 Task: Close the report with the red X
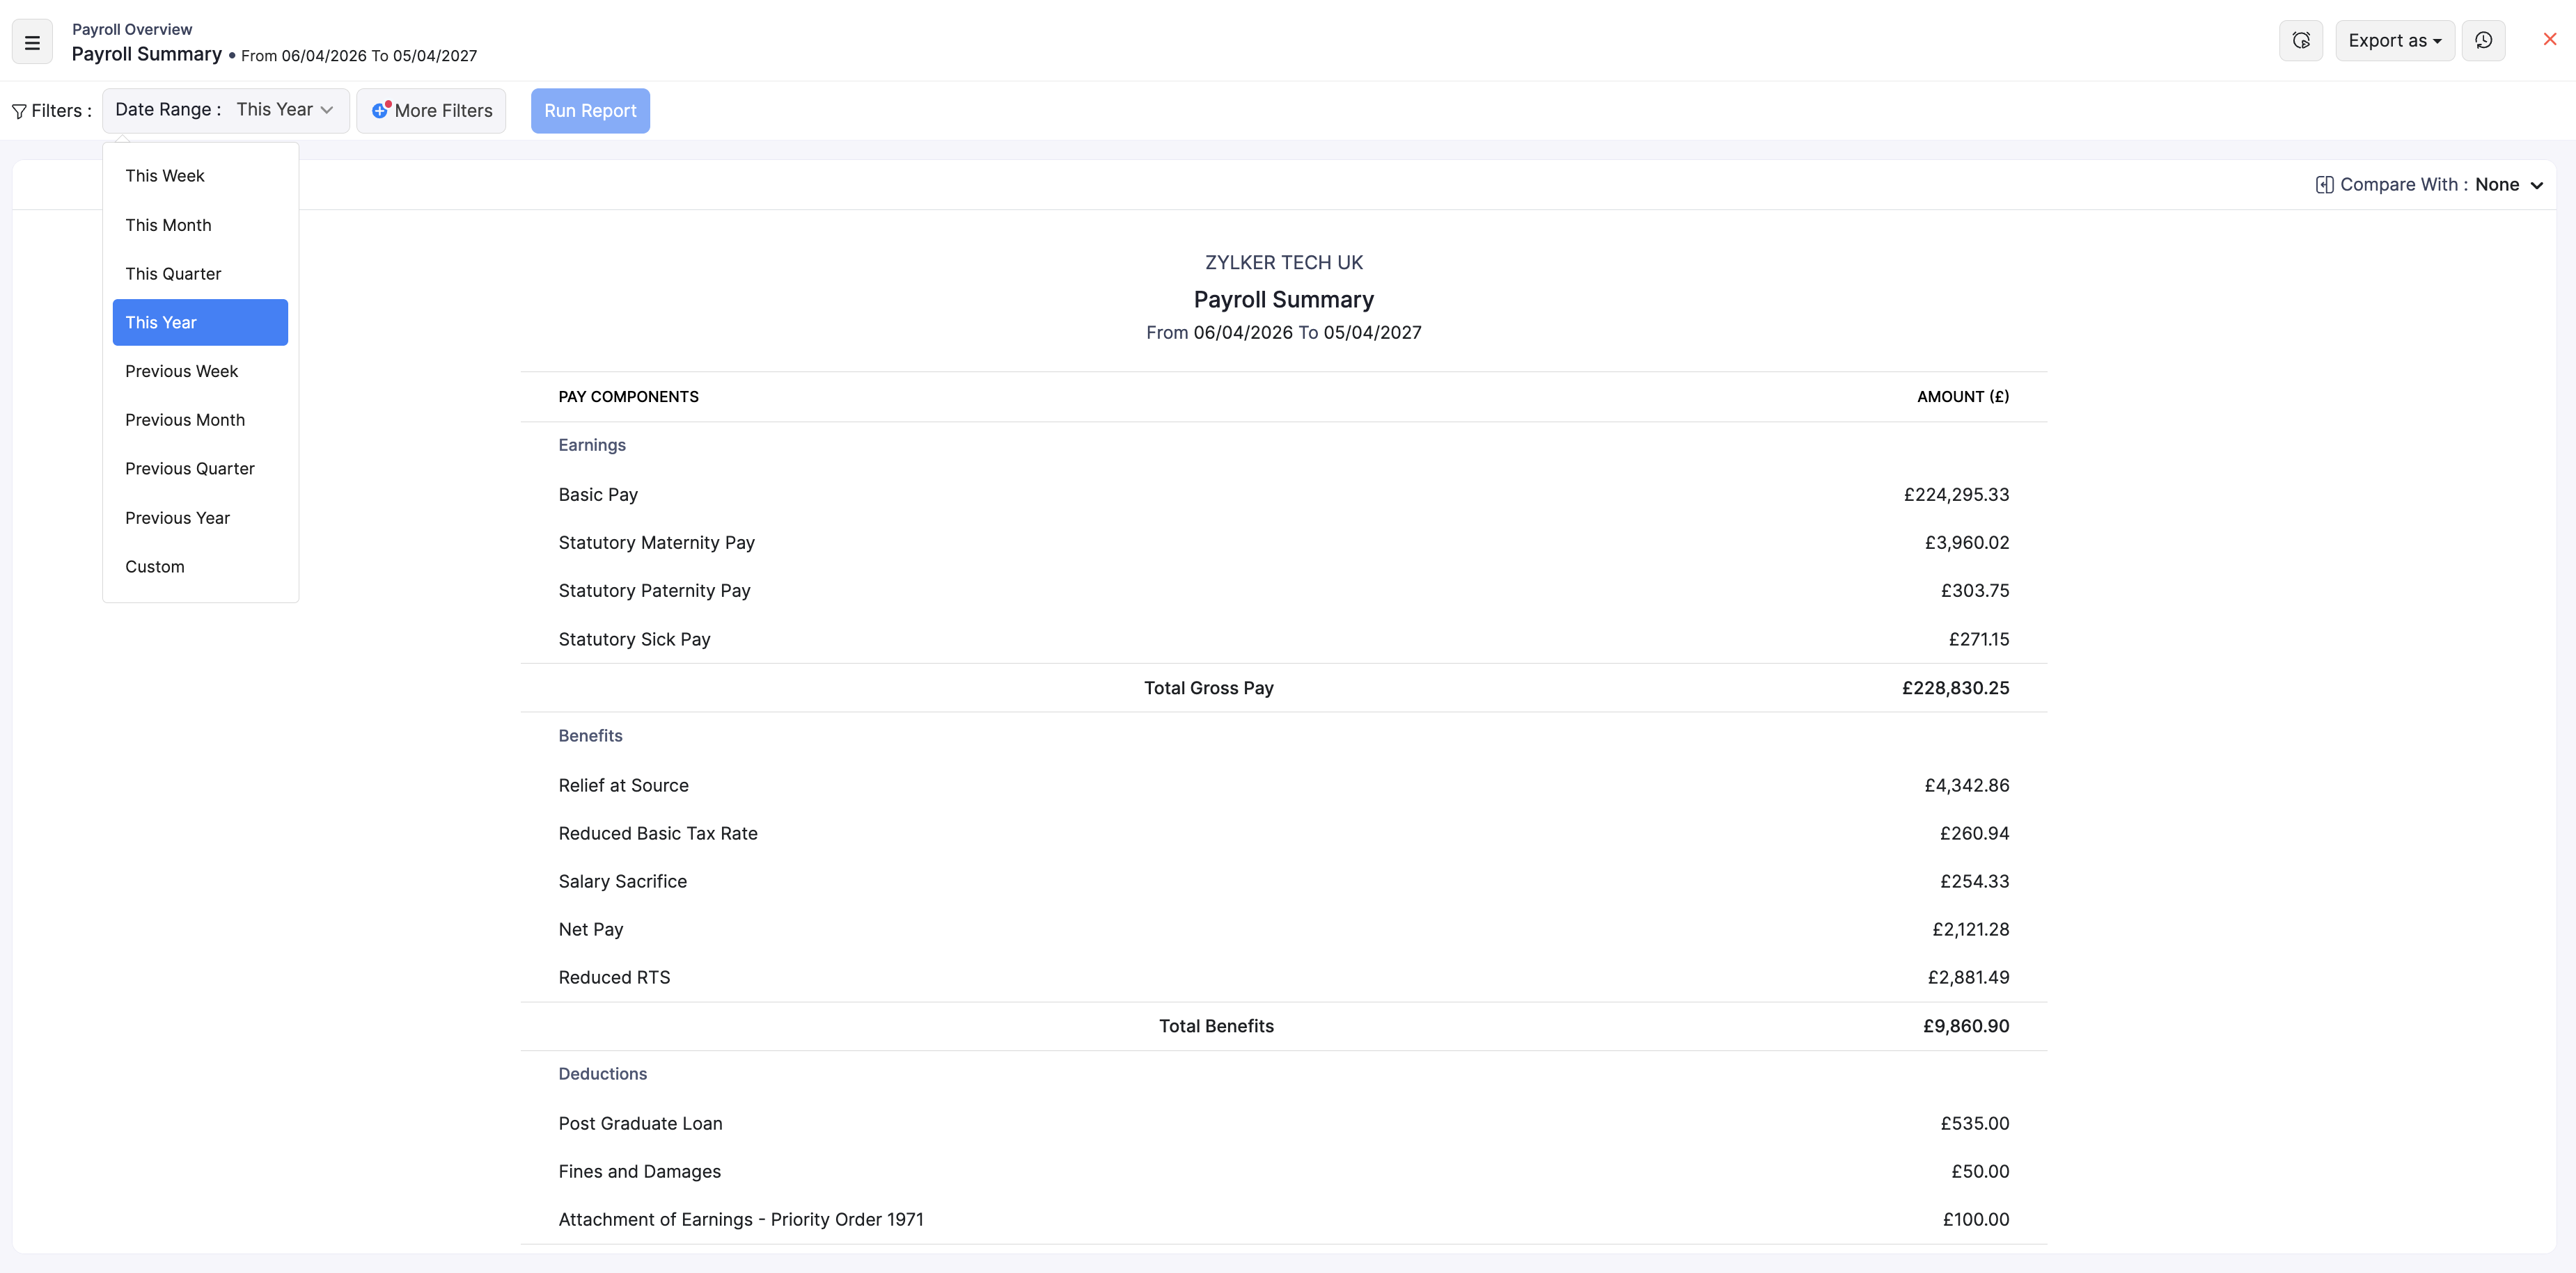coord(2549,39)
